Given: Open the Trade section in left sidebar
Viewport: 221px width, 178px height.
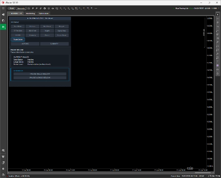Looking at the screenshot, I should [3, 14].
